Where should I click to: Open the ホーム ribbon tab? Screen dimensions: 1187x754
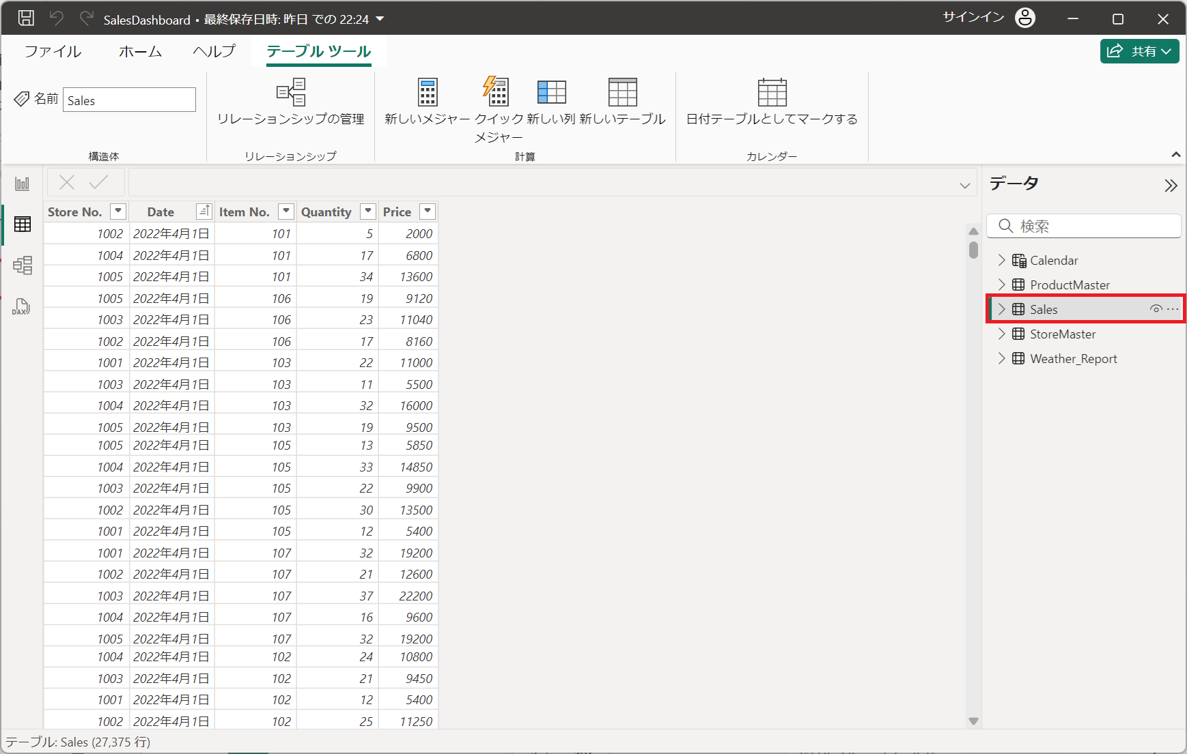click(140, 52)
